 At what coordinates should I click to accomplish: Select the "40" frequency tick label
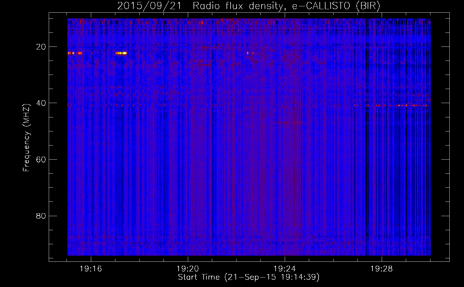pos(41,103)
